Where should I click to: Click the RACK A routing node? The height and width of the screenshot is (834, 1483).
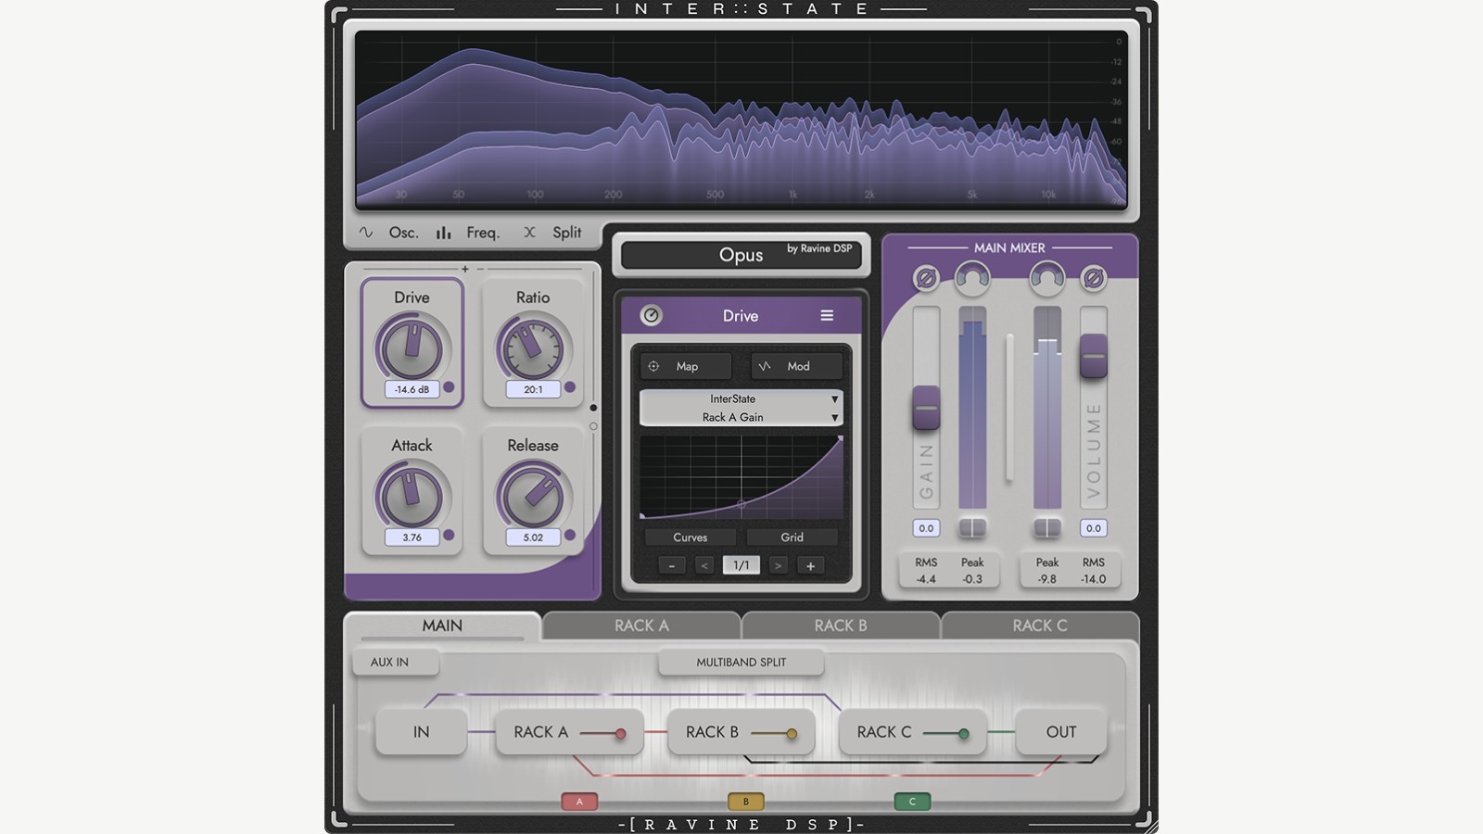tap(569, 732)
